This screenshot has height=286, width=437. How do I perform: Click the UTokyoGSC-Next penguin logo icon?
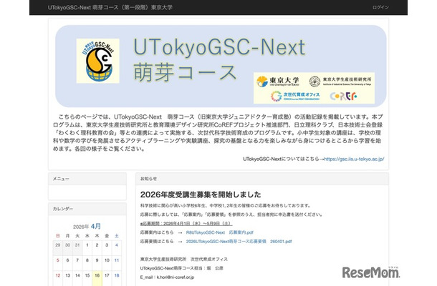98,61
